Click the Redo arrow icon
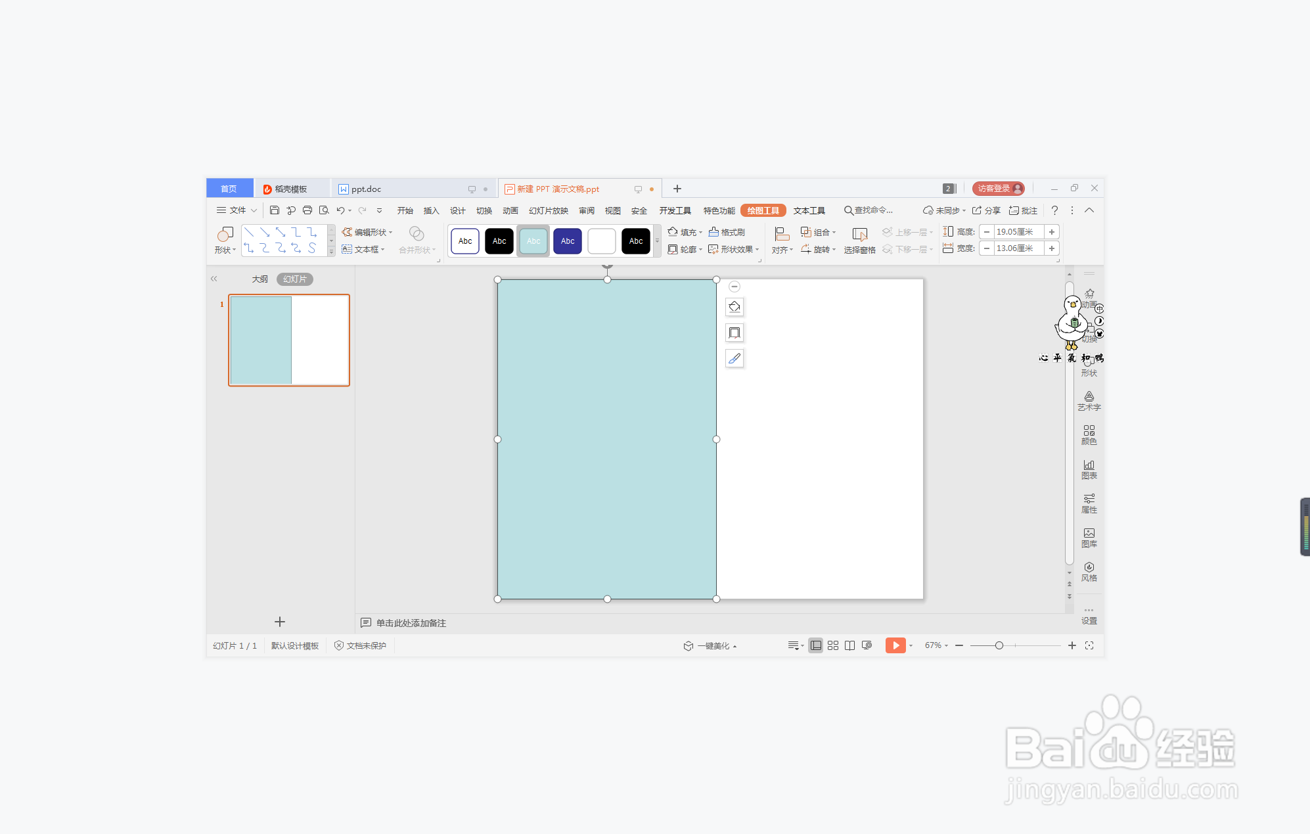 coord(362,210)
